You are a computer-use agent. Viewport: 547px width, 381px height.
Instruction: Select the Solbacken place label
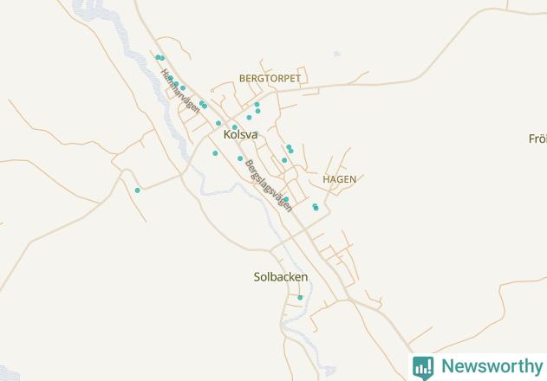(x=281, y=277)
